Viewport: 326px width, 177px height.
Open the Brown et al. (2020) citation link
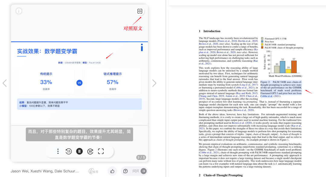coord(241,123)
